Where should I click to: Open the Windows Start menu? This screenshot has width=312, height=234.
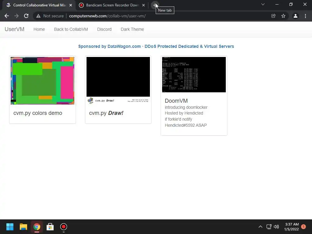click(x=10, y=227)
